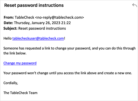Open the Change my password link
Screen dimensions: 138x101
tap(20, 63)
